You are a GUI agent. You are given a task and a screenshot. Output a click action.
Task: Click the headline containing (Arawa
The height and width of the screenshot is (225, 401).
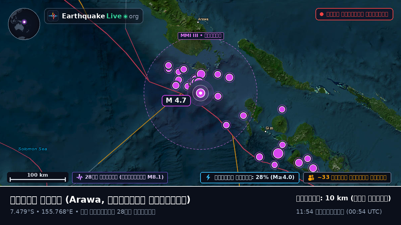point(100,200)
